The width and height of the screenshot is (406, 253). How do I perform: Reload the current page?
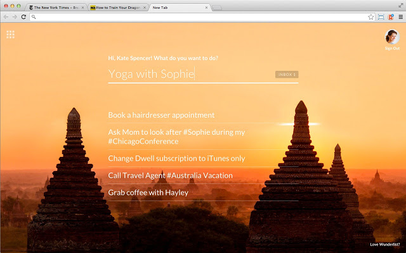(x=23, y=17)
